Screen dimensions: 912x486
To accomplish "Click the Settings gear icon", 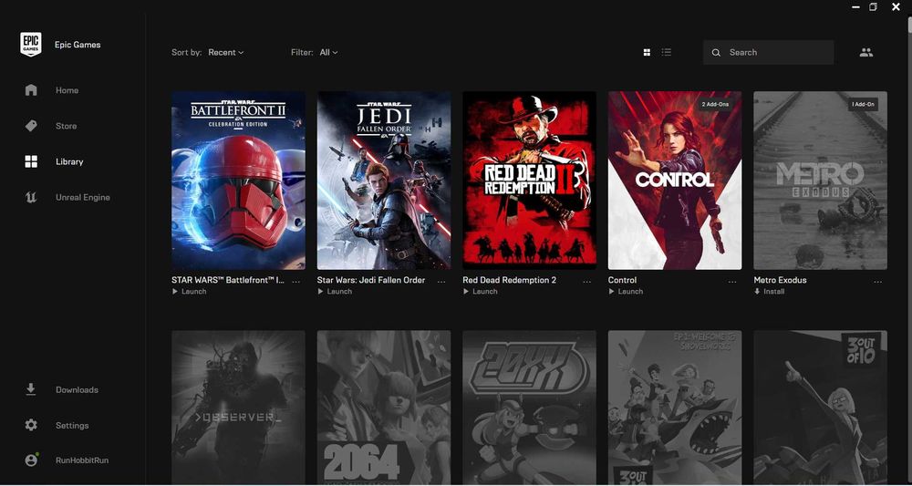I will pyautogui.click(x=31, y=425).
